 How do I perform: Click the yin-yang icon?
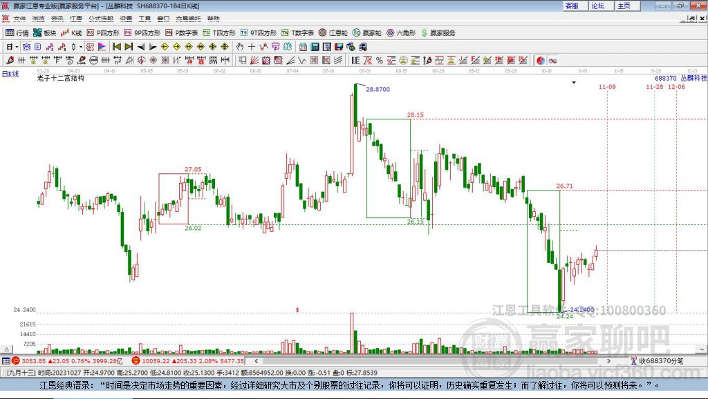tap(541, 61)
